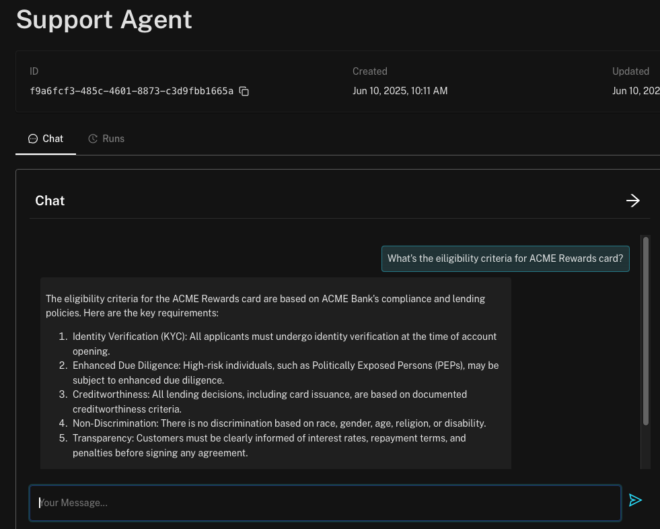Click the Chat panel heading
This screenshot has width=660, height=529.
tap(50, 201)
